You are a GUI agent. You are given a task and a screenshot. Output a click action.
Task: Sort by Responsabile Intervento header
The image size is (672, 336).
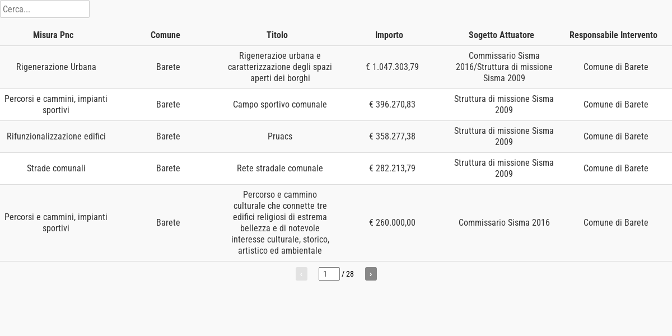pos(613,35)
